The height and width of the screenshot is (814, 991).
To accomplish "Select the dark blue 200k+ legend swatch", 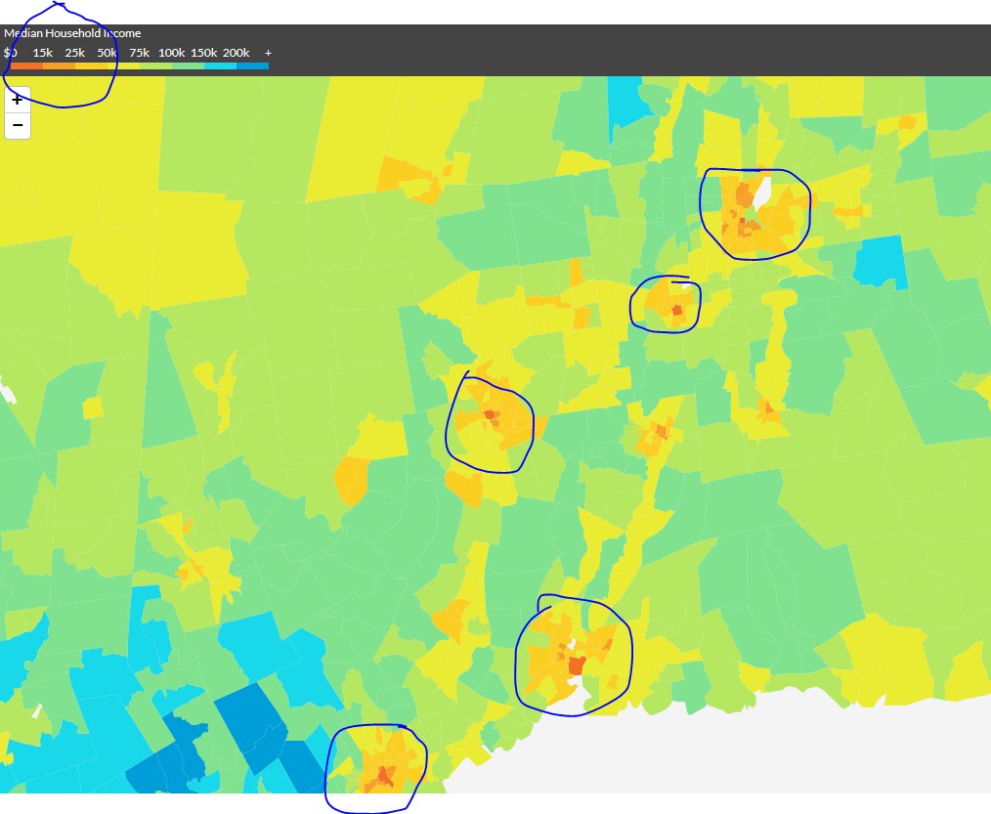I will (x=252, y=65).
